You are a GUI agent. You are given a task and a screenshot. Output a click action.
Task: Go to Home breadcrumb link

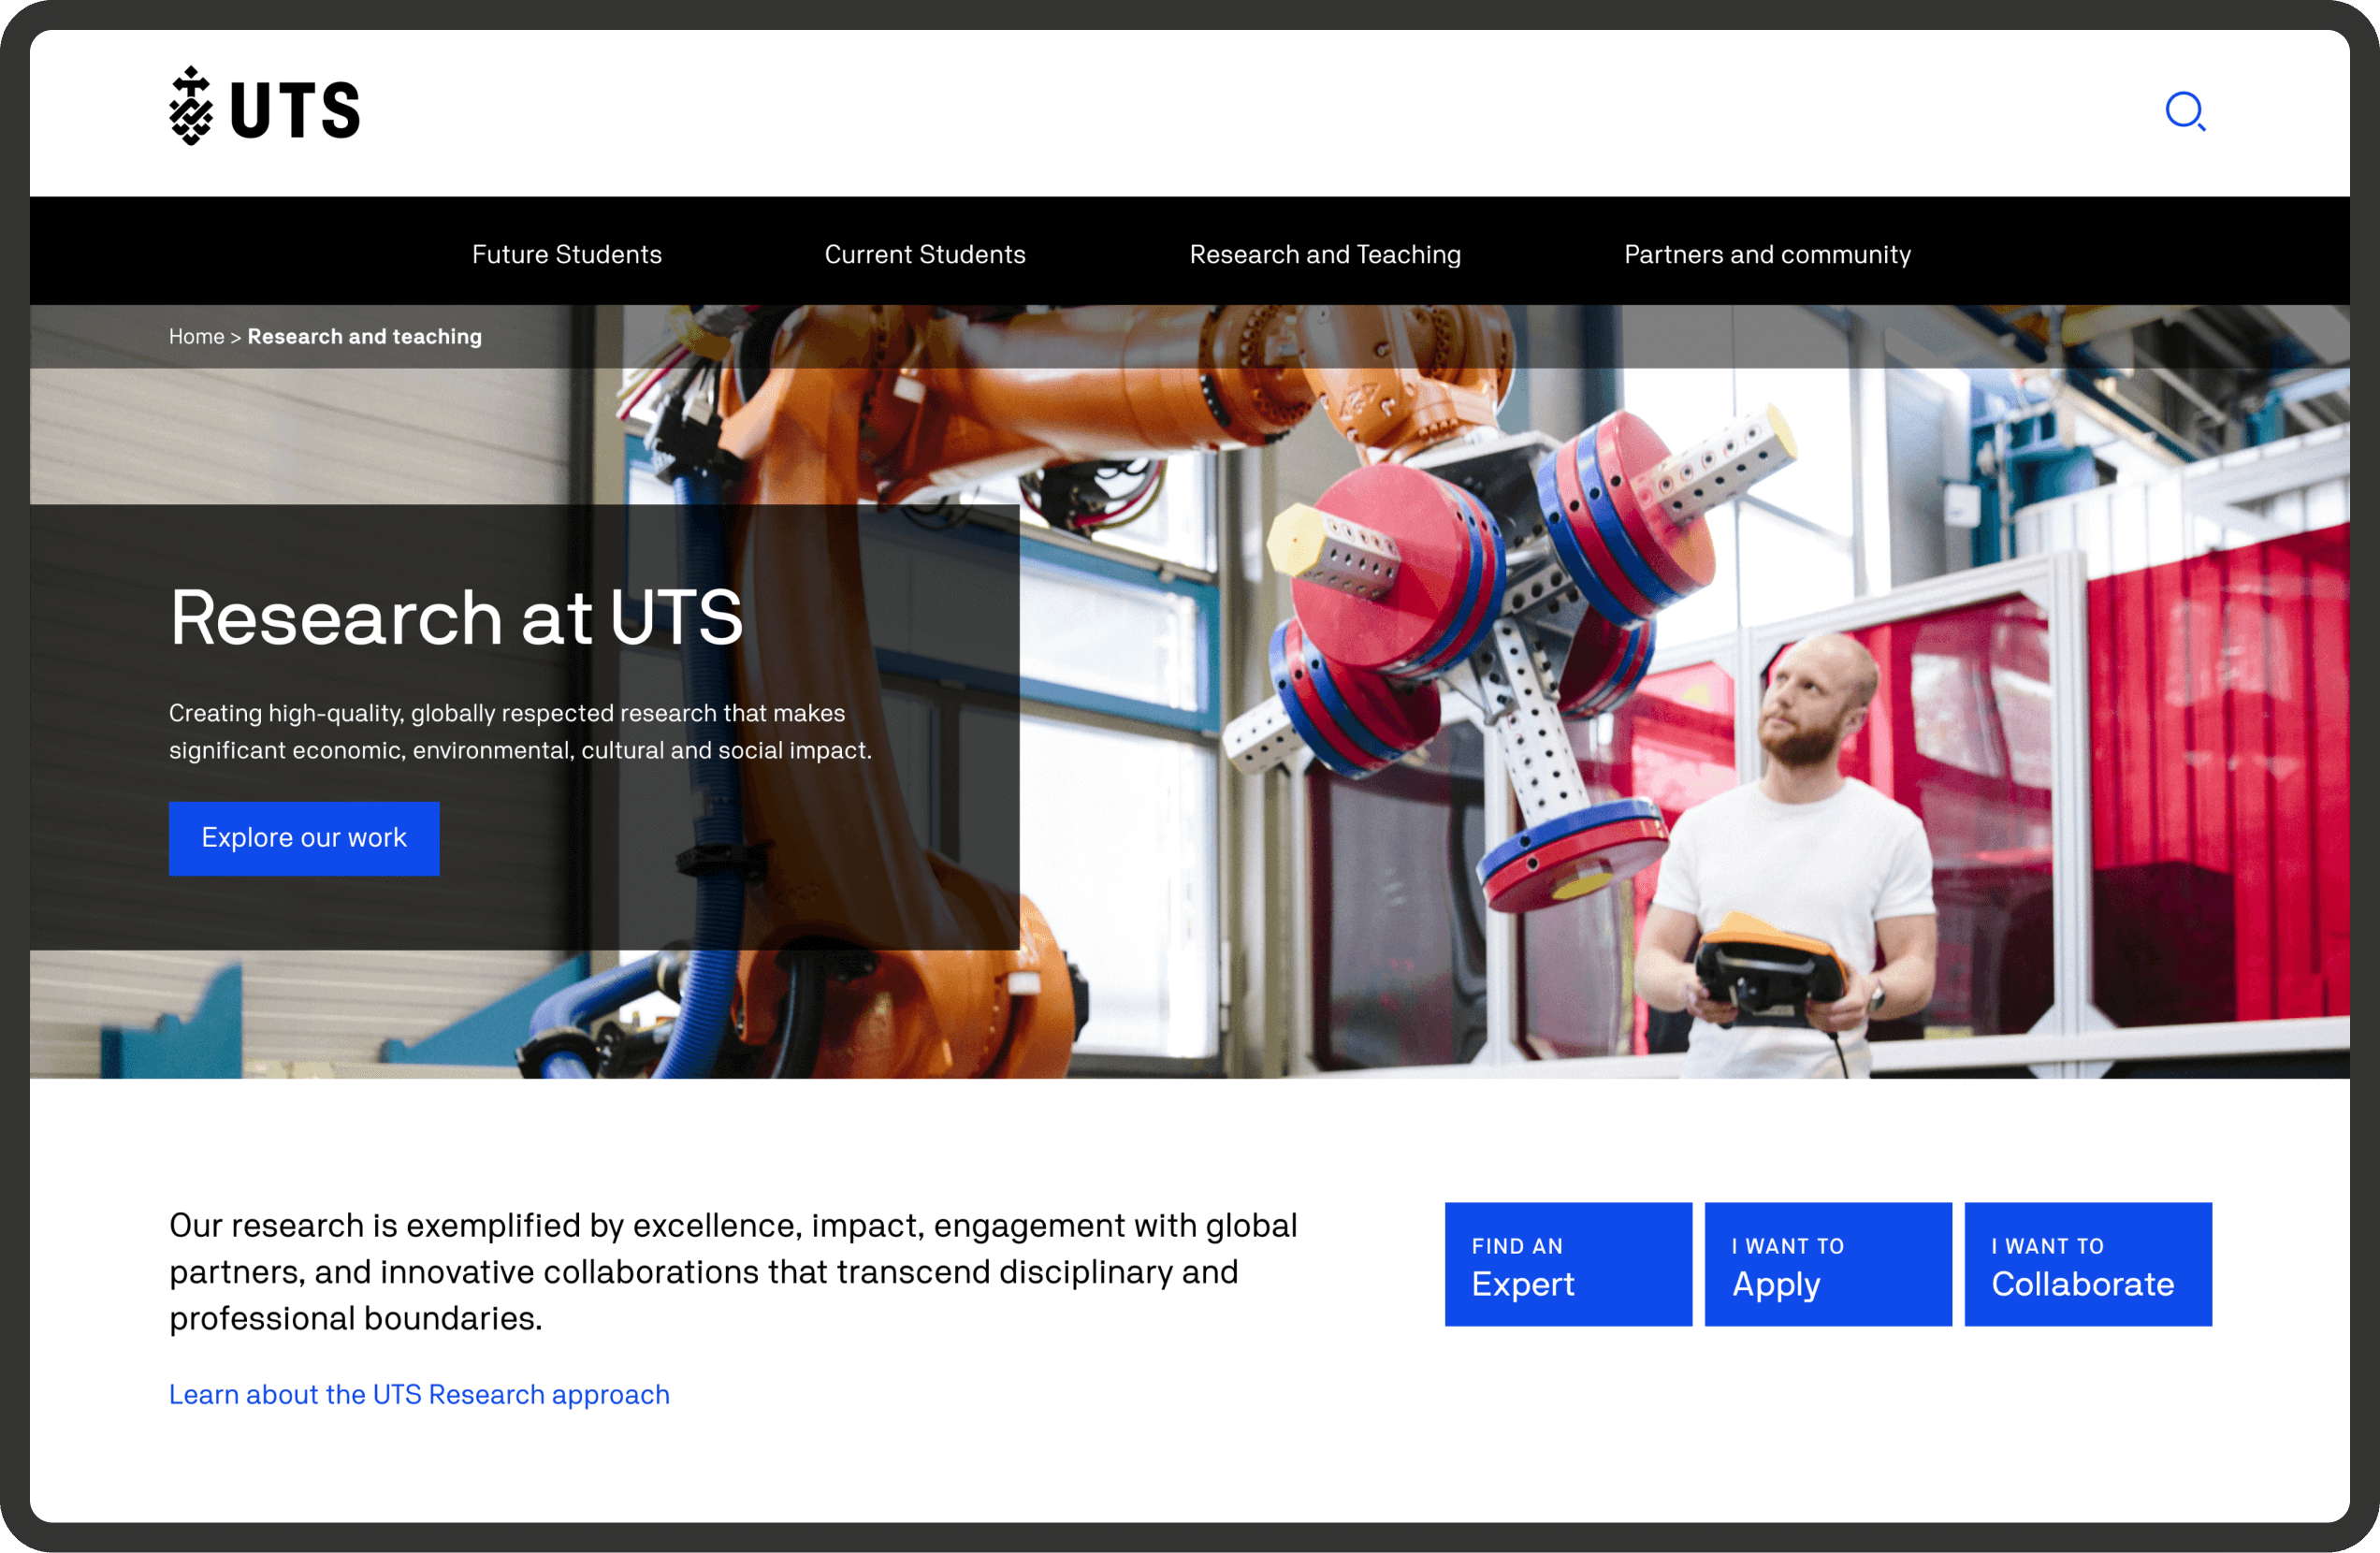[x=196, y=336]
